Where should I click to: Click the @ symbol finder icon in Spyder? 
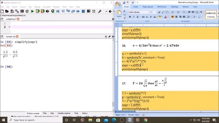[x=27, y=11]
